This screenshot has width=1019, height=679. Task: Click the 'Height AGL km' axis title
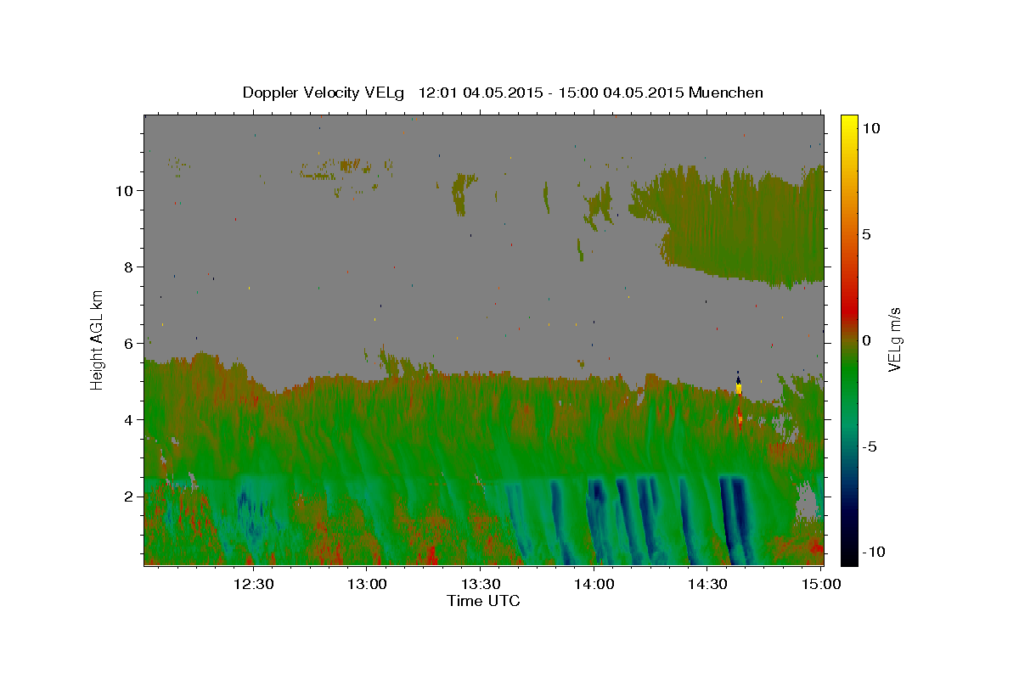click(98, 339)
